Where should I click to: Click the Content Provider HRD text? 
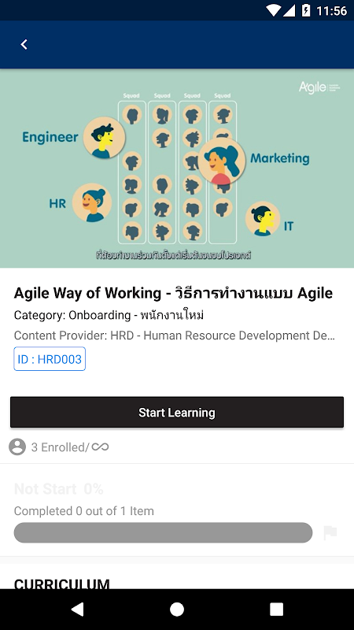[x=175, y=335]
